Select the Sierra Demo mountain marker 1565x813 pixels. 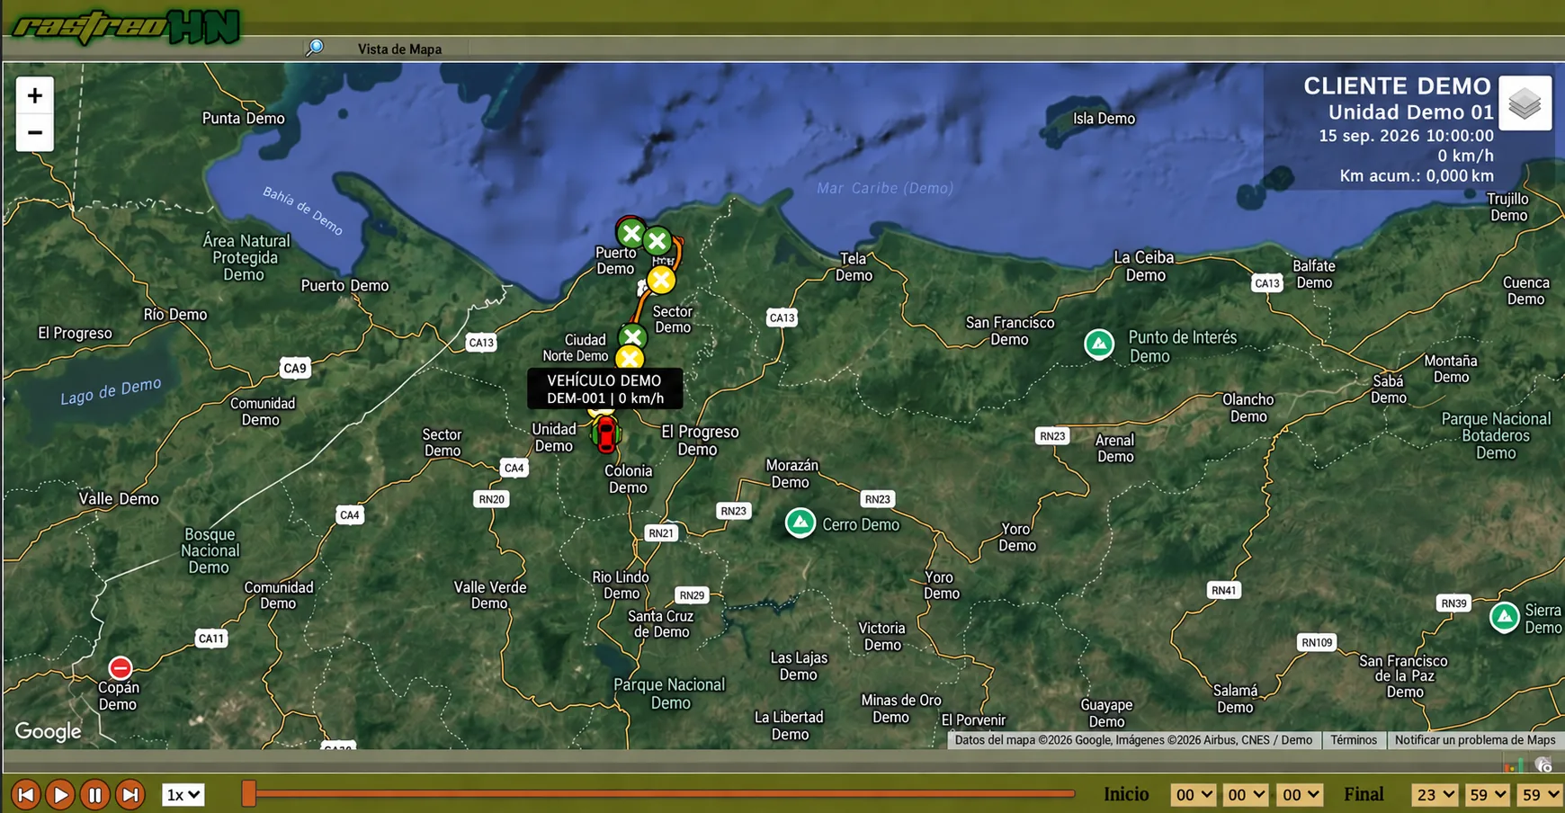pyautogui.click(x=1504, y=617)
